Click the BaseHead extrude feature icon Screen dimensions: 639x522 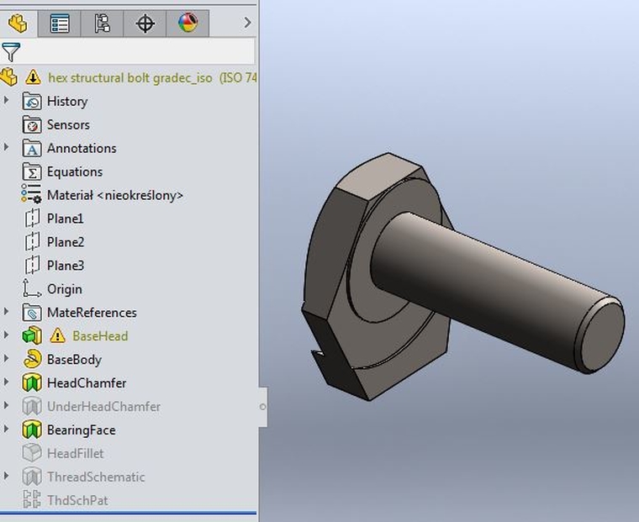32,335
